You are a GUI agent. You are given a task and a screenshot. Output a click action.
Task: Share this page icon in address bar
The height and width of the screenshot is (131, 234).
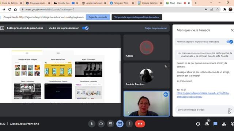click(212, 9)
